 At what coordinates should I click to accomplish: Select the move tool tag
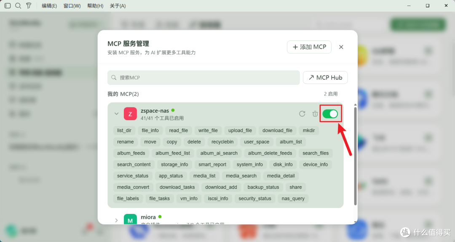pos(150,142)
